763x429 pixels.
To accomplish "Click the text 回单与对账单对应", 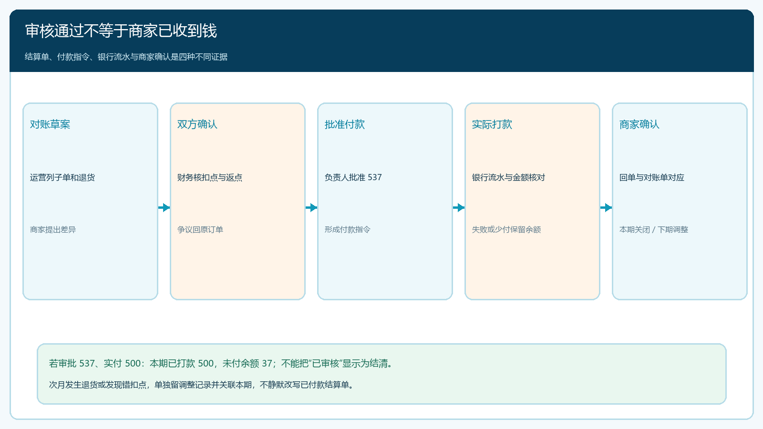I will [x=652, y=177].
